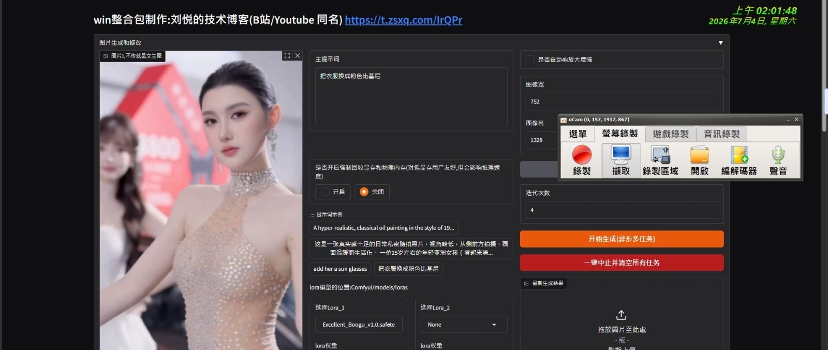Expand image 1 to fullscreen view
The height and width of the screenshot is (350, 828).
pyautogui.click(x=287, y=56)
